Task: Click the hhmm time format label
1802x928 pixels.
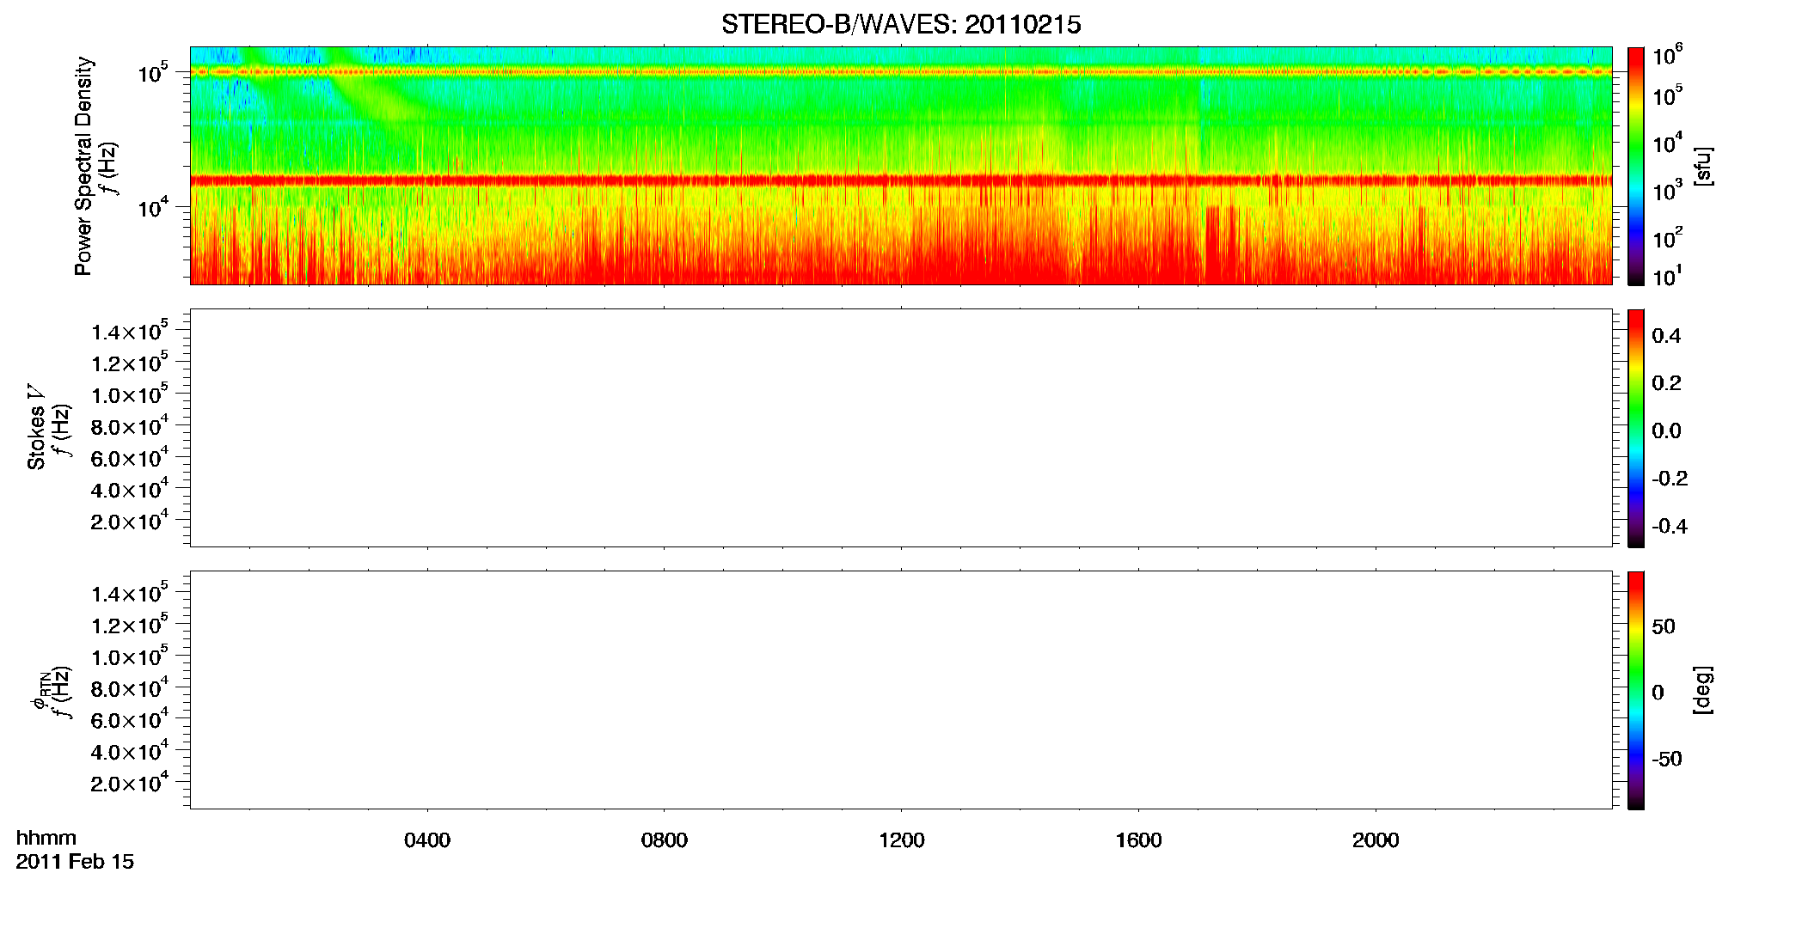Action: tap(46, 838)
